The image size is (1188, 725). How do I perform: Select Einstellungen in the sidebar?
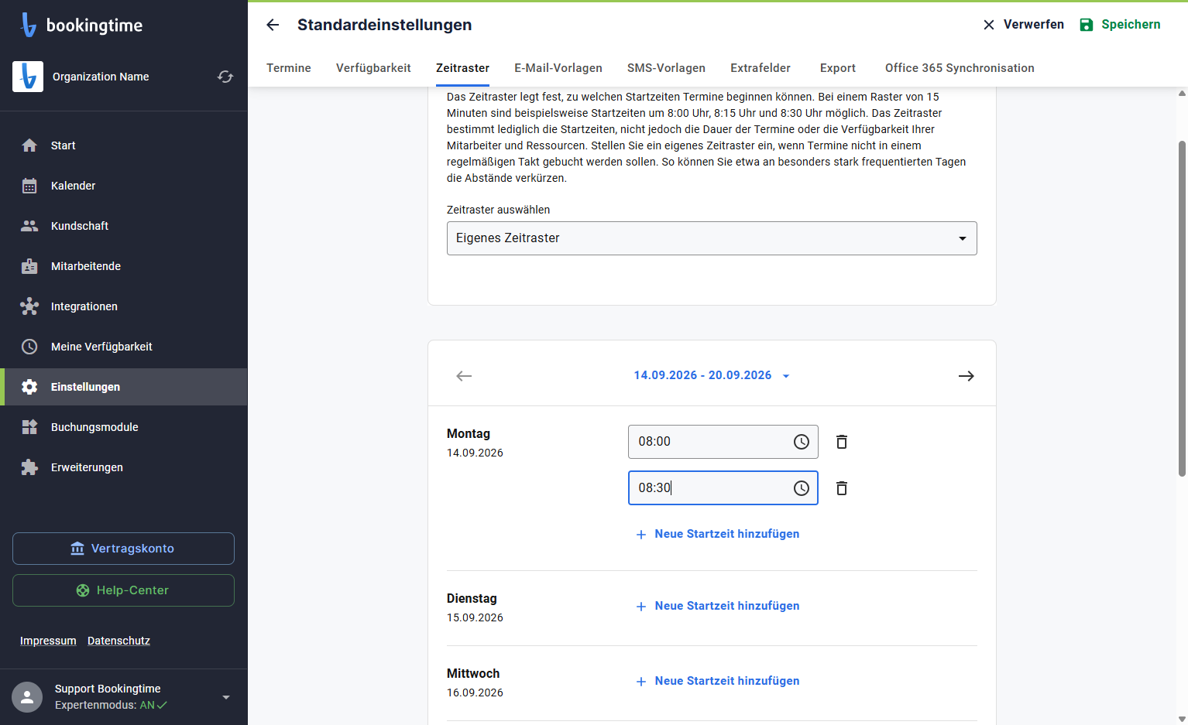click(x=124, y=387)
